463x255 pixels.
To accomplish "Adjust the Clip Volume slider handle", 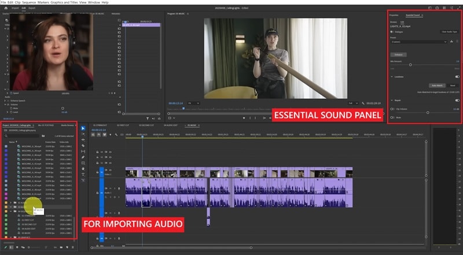I will tap(428, 112).
